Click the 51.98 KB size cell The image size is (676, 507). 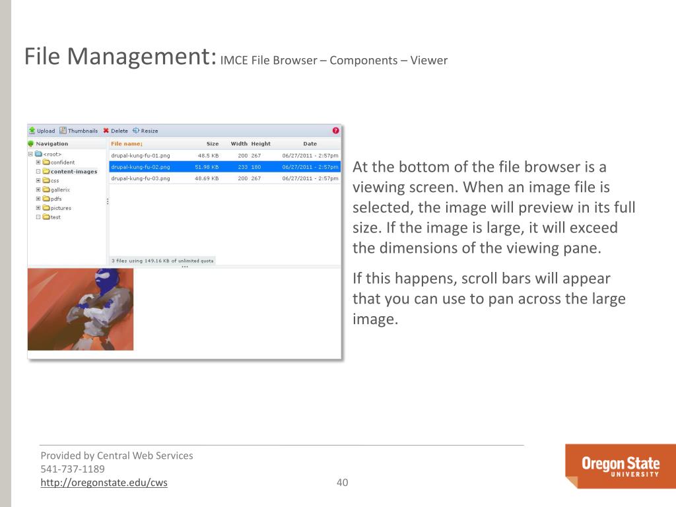coord(207,167)
